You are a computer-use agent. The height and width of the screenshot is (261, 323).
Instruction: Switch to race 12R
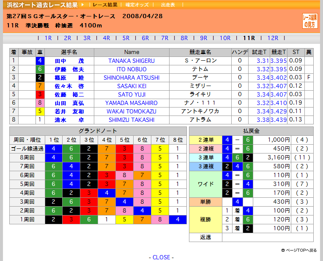[273, 38]
